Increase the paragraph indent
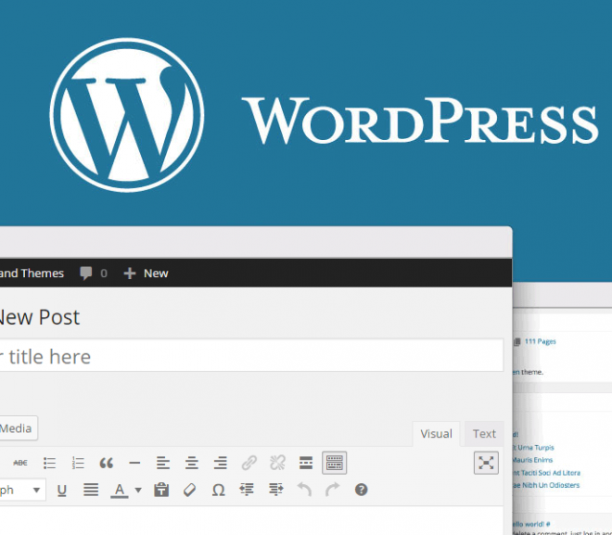Image resolution: width=612 pixels, height=535 pixels. (275, 490)
